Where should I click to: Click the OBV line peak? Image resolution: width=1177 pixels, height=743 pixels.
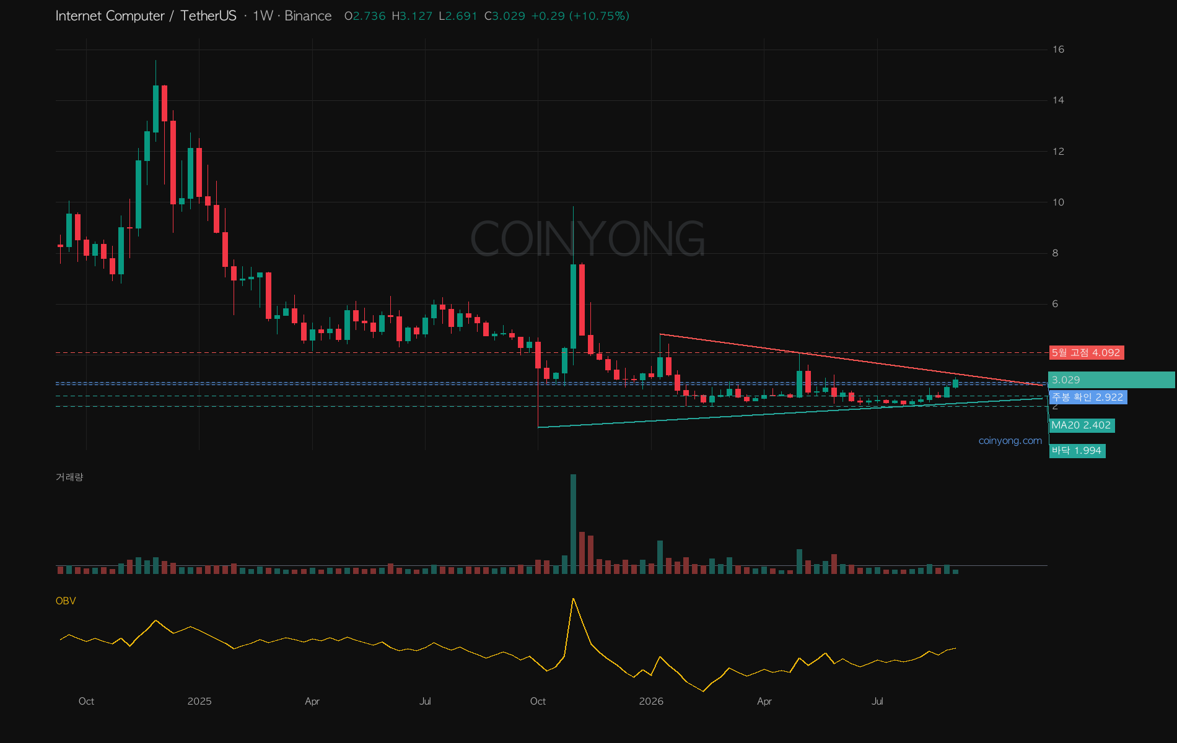pyautogui.click(x=574, y=599)
